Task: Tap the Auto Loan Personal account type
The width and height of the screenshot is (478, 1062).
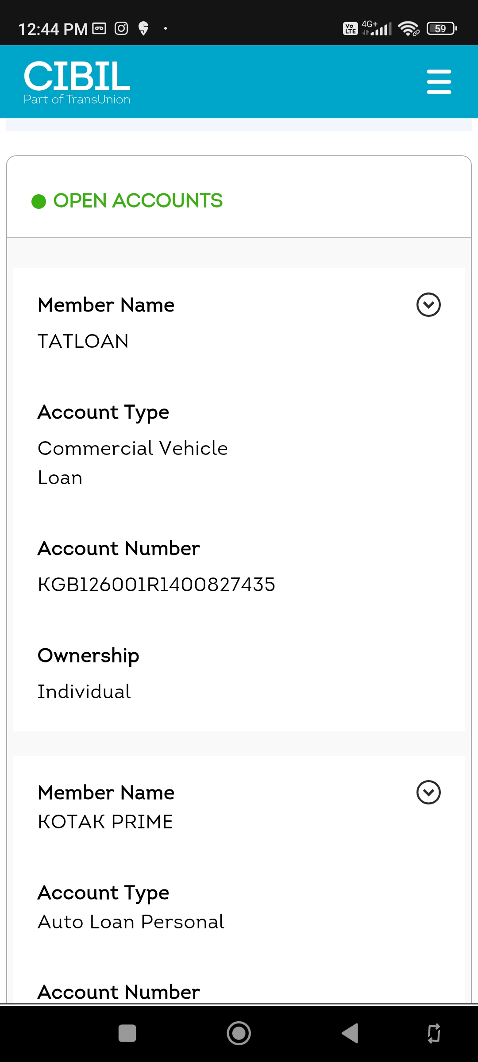Action: click(131, 922)
